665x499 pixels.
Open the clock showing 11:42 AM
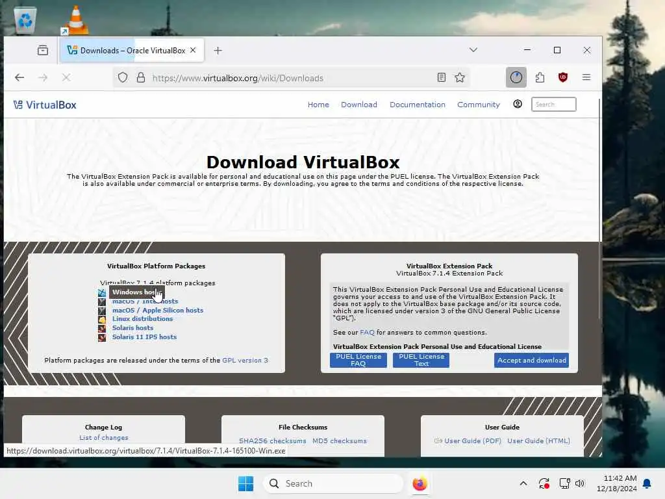tap(617, 483)
